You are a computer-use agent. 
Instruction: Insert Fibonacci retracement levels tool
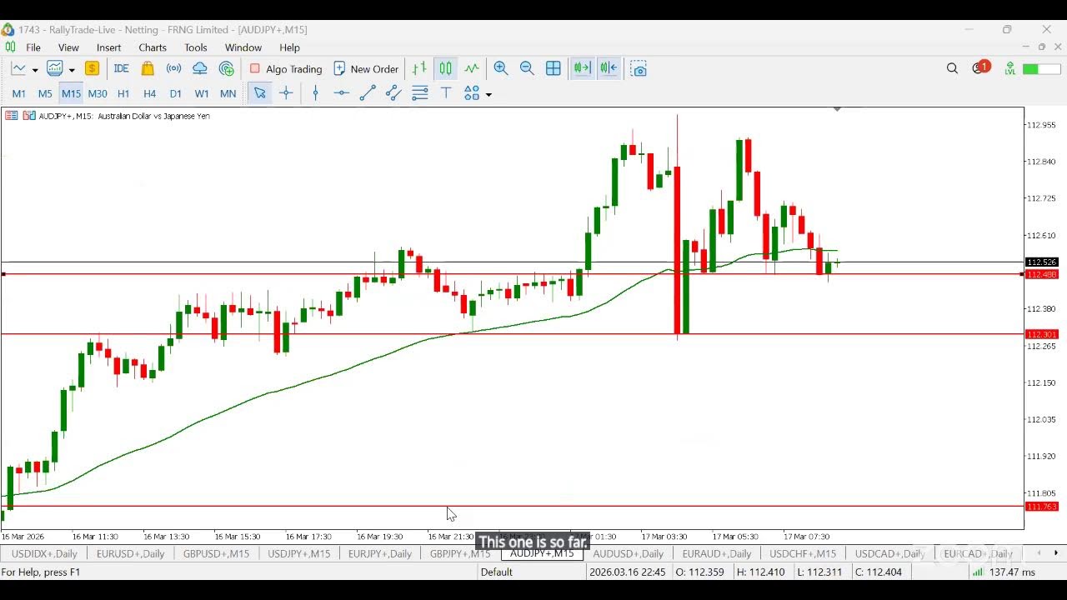point(420,93)
